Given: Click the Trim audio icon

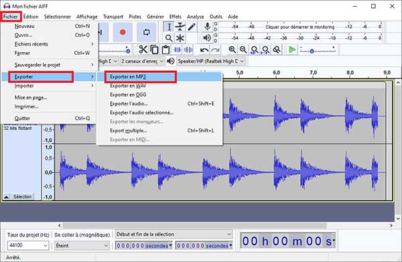Looking at the screenshot, I should [x=177, y=49].
